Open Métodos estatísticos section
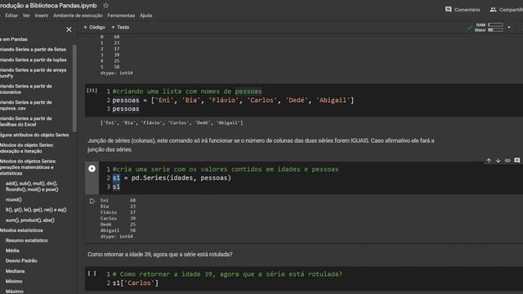Image resolution: width=523 pixels, height=294 pixels. [21, 230]
